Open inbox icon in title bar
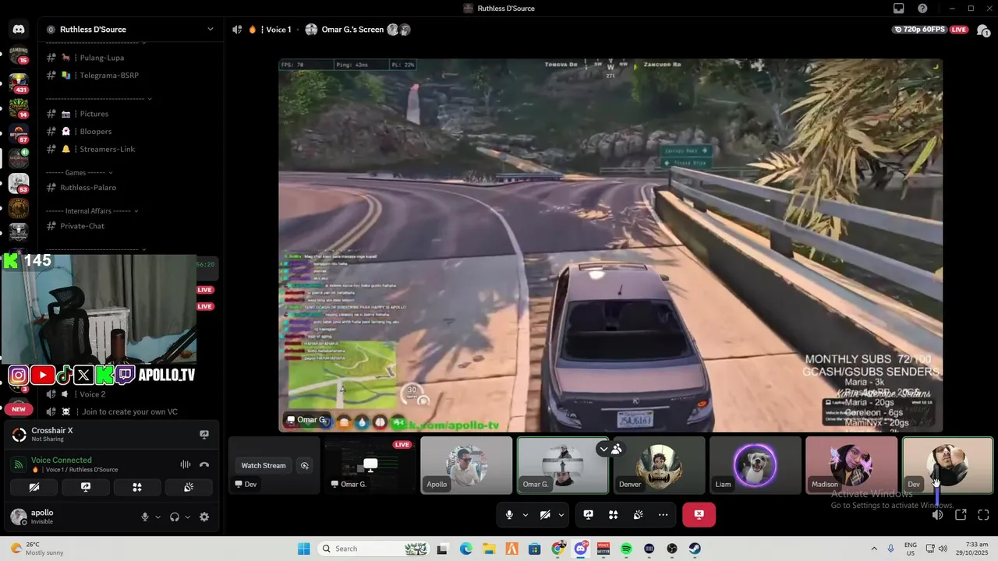998x561 pixels. pos(899,9)
